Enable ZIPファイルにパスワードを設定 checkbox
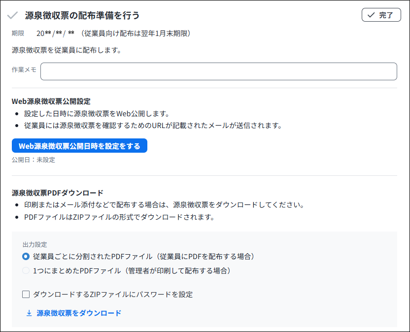410x332 pixels. click(x=26, y=295)
